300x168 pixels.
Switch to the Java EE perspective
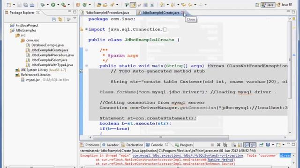(x=285, y=5)
